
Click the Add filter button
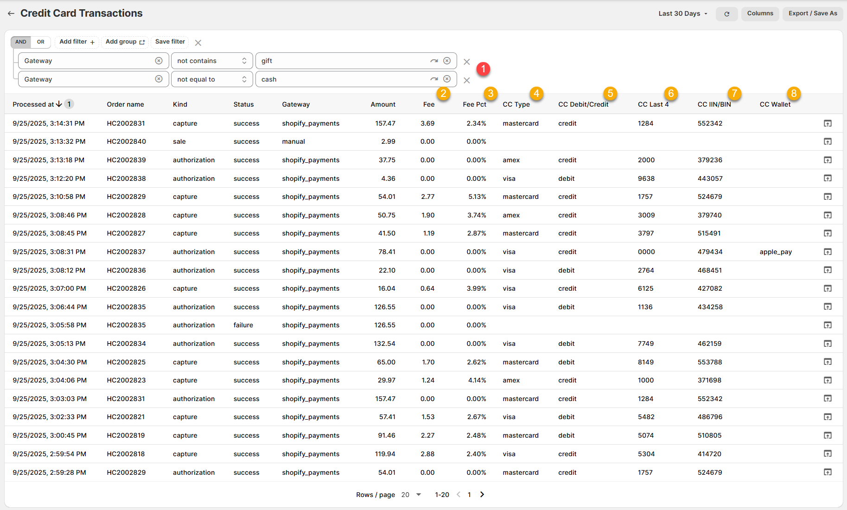(77, 42)
